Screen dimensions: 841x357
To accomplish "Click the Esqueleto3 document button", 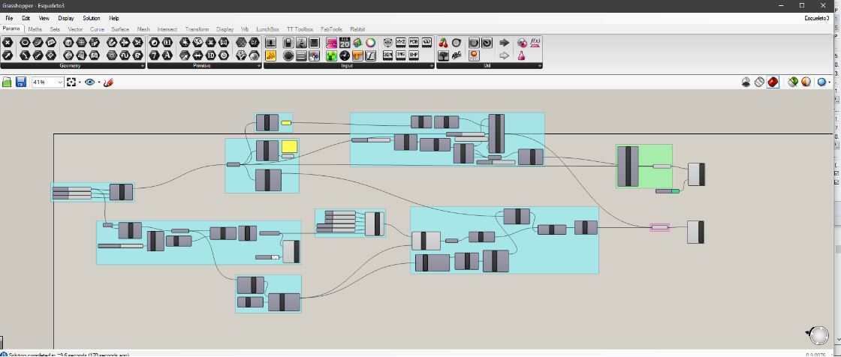I will tap(817, 18).
